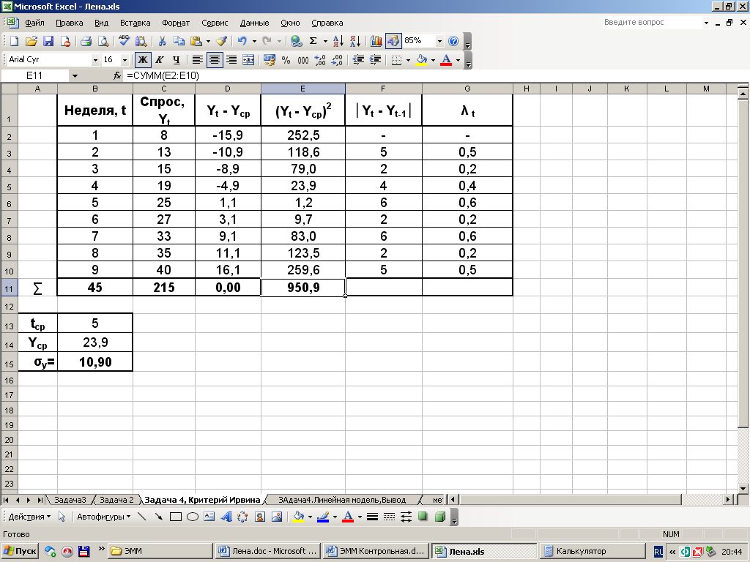Expand the 85% zoom dropdown

tap(439, 41)
